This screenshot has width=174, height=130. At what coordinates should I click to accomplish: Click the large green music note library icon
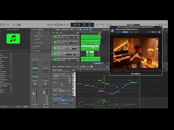tap(13, 39)
